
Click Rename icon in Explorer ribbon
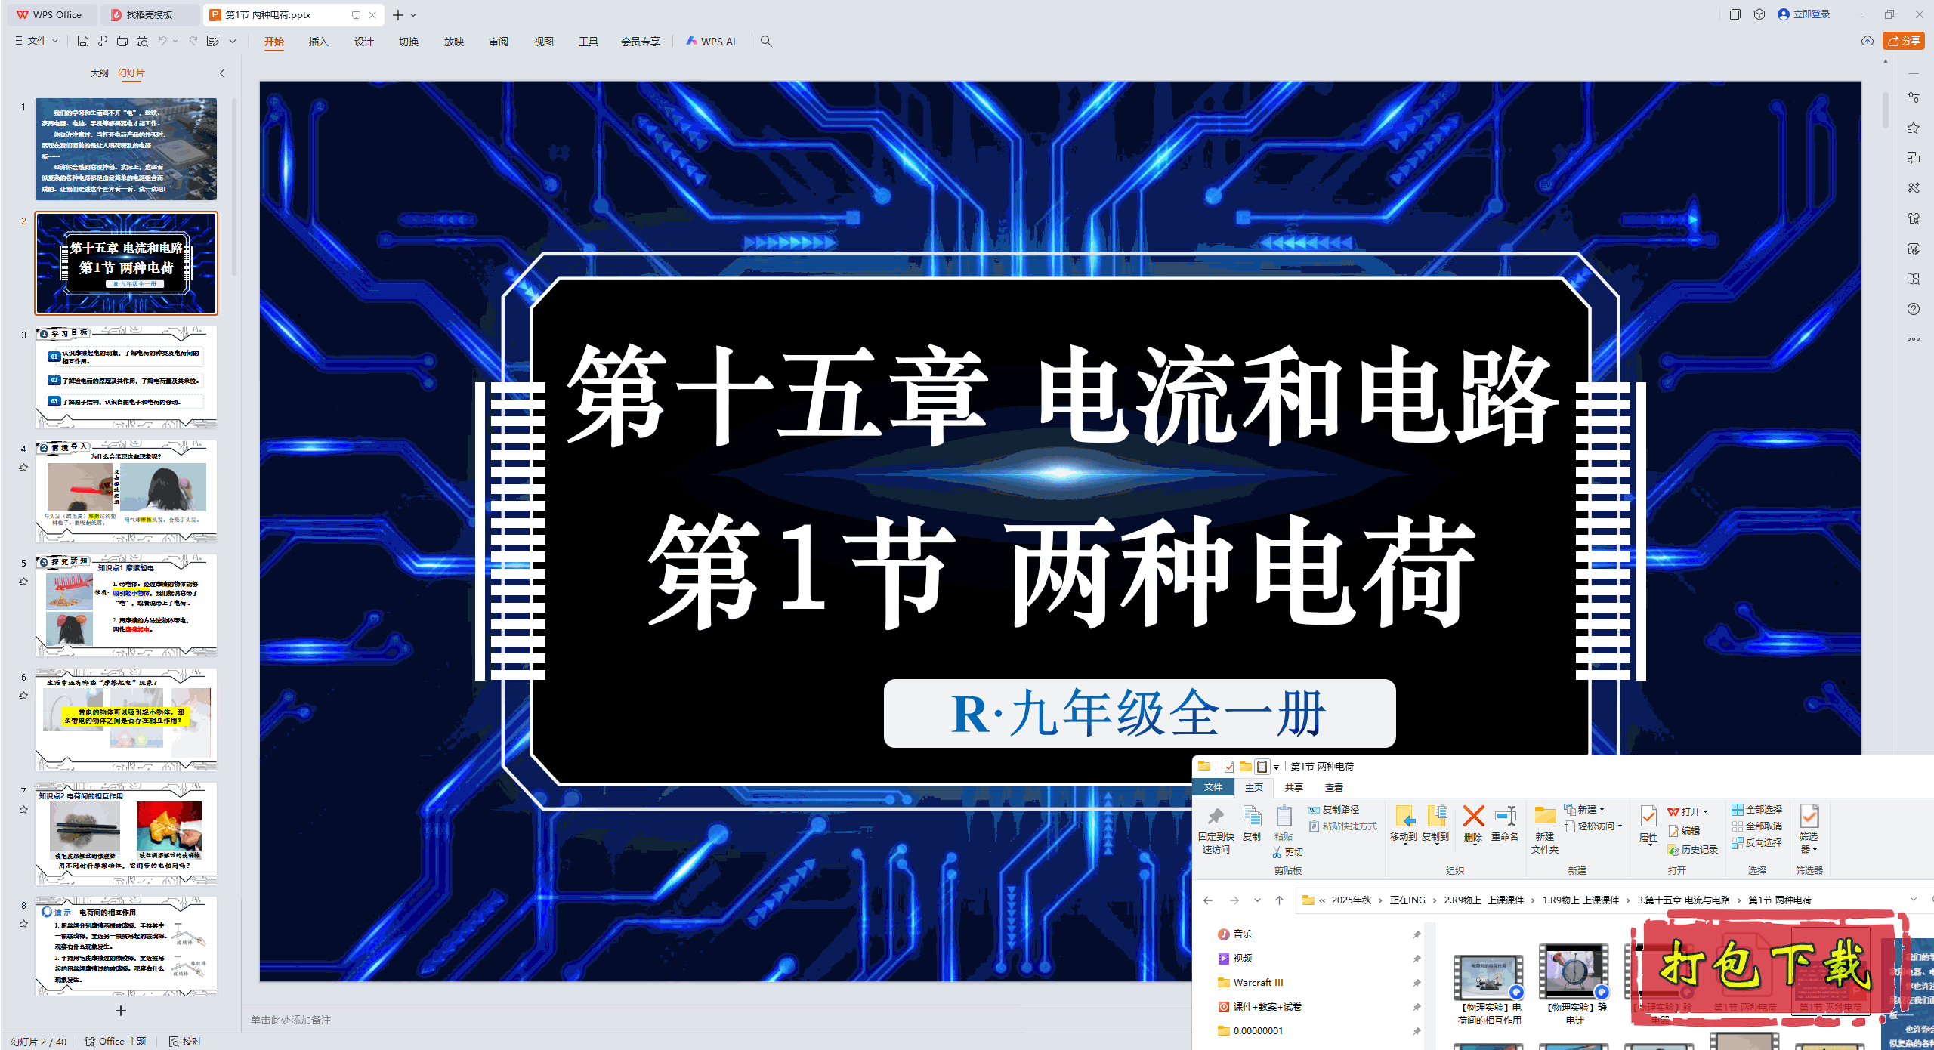(1505, 823)
